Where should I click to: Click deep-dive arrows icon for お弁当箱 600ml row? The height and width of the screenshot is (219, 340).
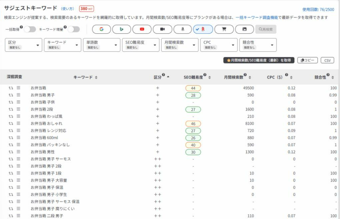11,138
